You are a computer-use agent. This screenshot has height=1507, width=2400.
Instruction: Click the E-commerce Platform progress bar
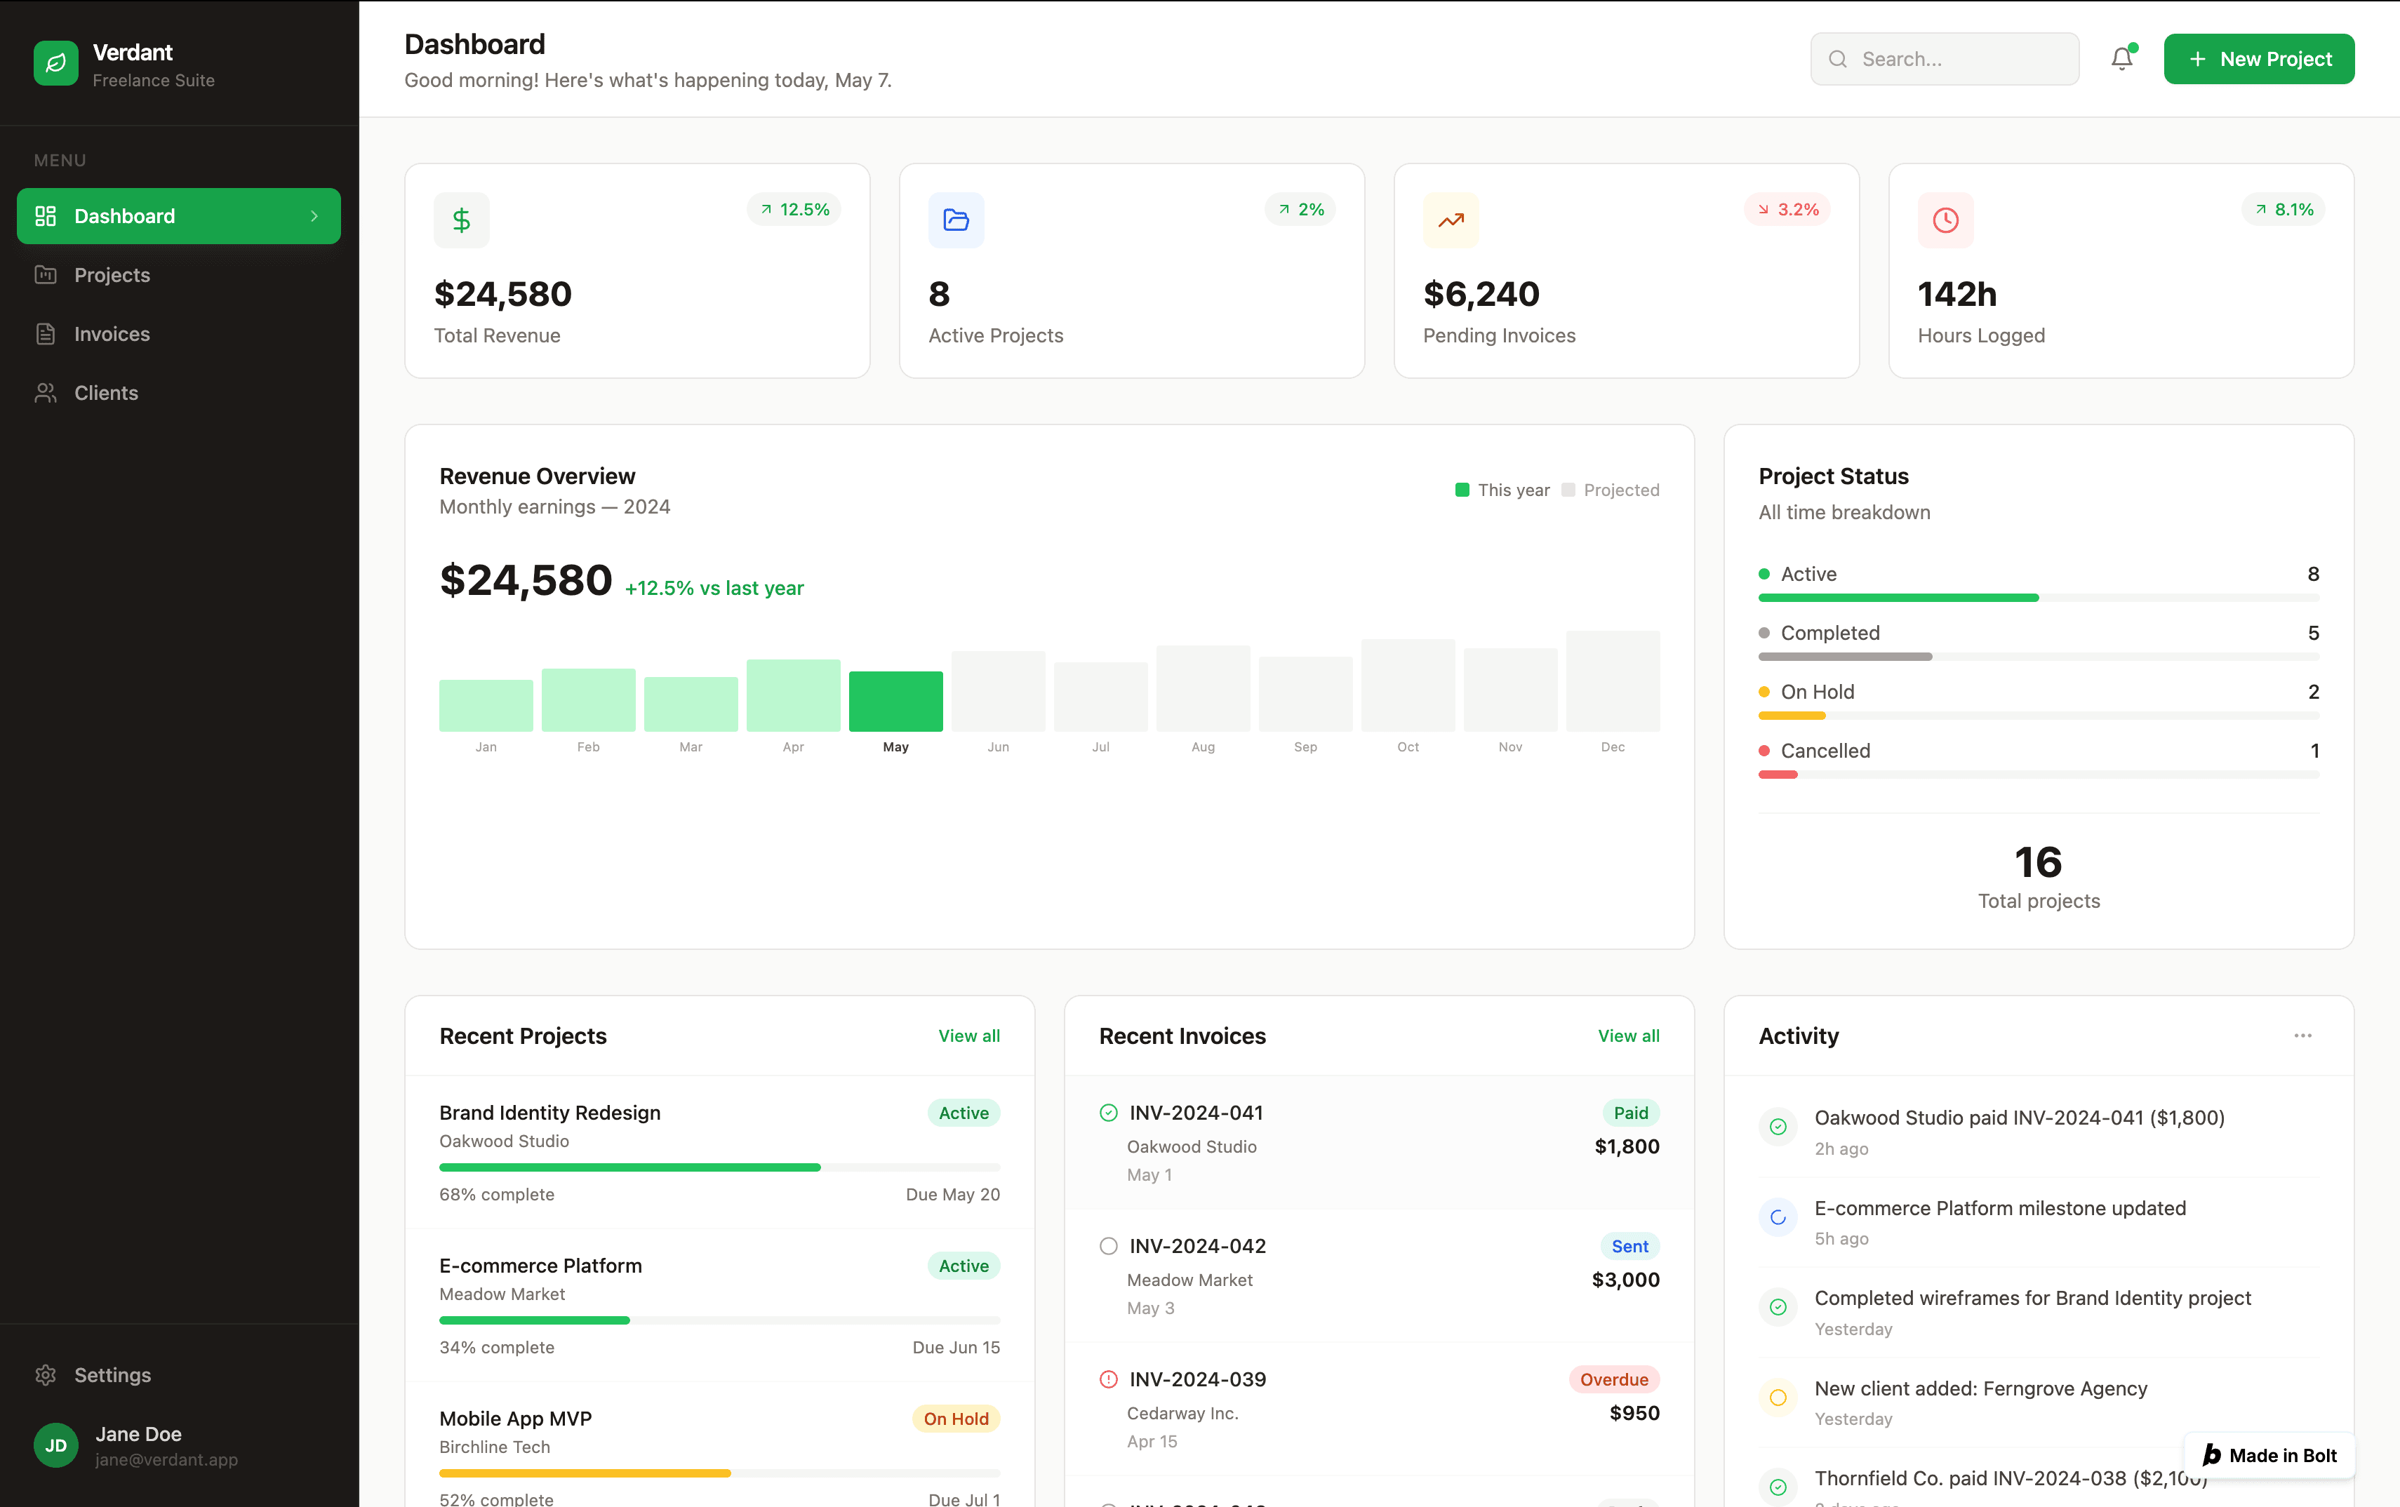point(719,1320)
